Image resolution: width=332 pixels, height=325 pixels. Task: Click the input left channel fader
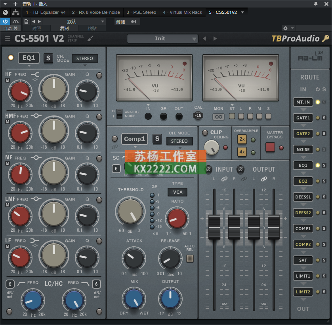click(214, 228)
